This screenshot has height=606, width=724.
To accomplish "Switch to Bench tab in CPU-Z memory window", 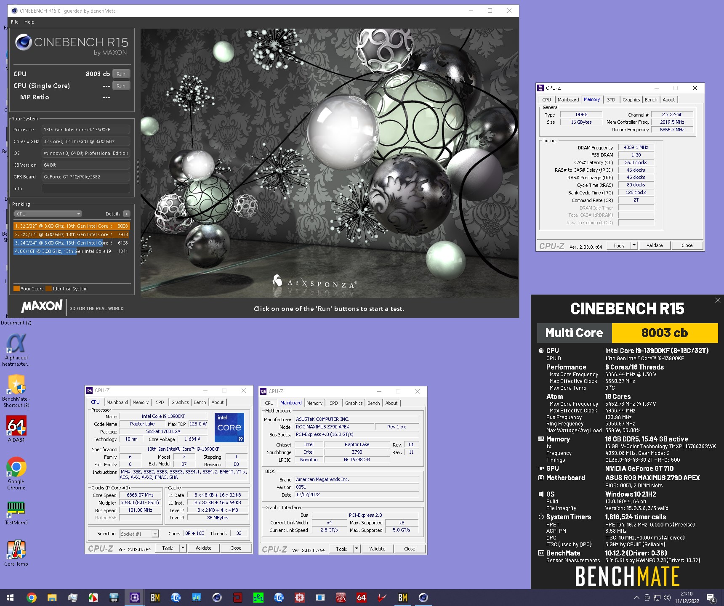I will (x=651, y=100).
